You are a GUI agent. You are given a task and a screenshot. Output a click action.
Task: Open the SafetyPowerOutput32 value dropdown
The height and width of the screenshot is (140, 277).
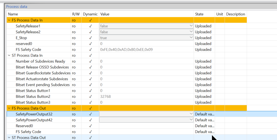(x=191, y=114)
